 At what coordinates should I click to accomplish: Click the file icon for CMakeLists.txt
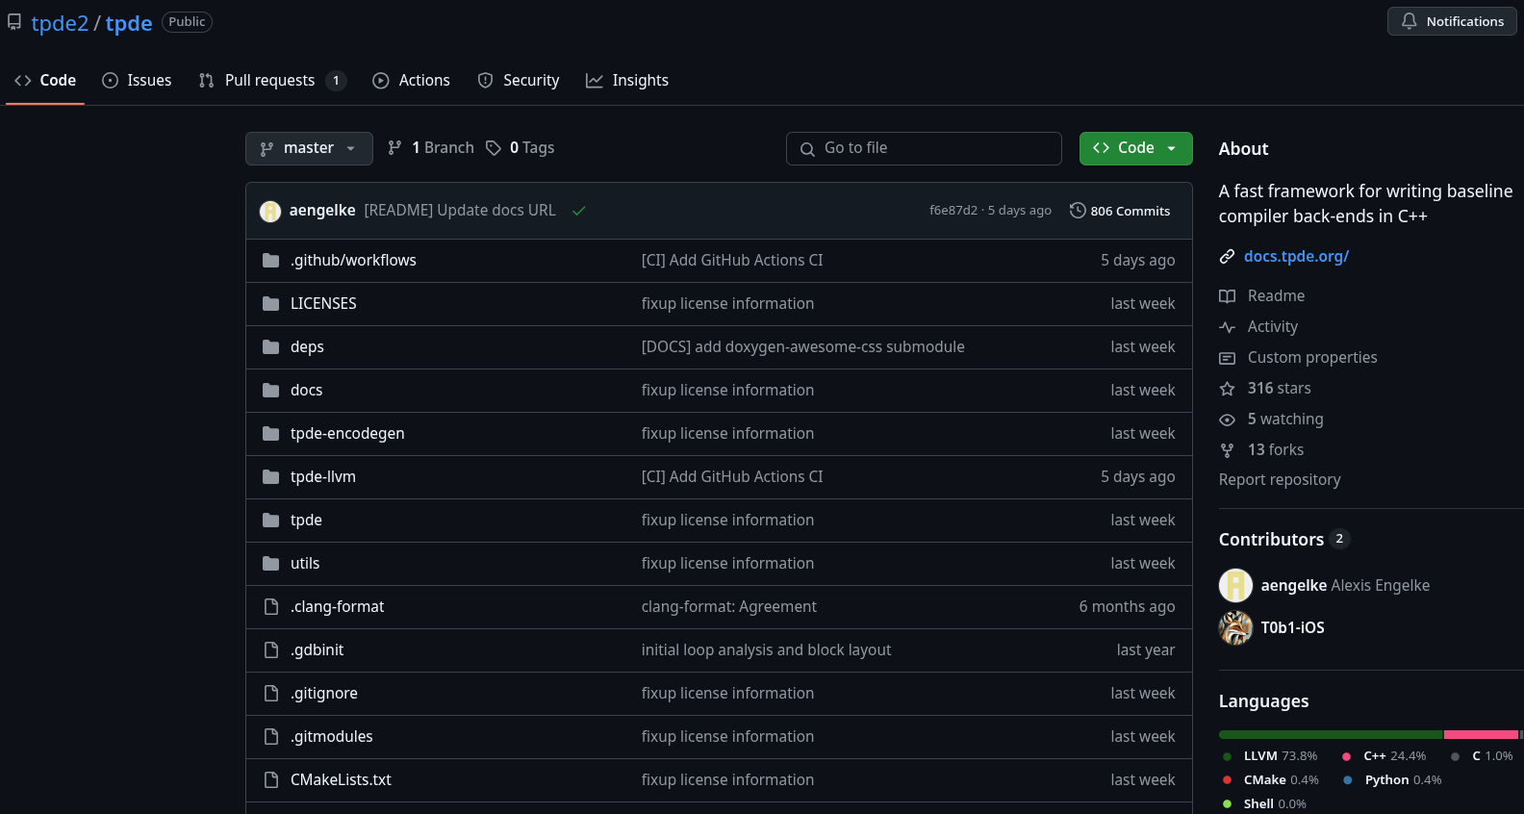click(x=271, y=780)
